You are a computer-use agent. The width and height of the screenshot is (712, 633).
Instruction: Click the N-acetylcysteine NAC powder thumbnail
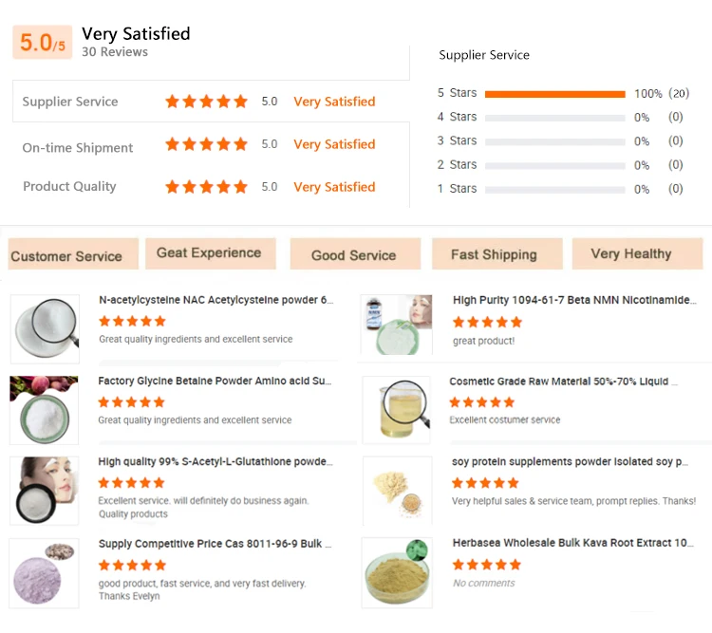(x=45, y=328)
